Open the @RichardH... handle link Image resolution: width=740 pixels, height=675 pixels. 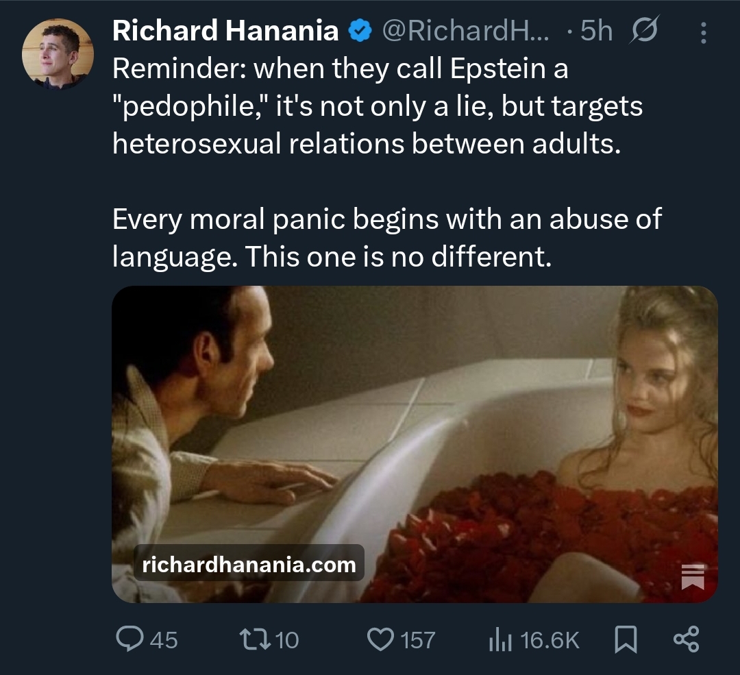(x=465, y=31)
